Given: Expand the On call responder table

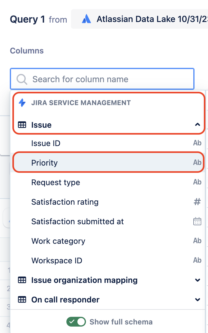Looking at the screenshot, I should [x=198, y=300].
